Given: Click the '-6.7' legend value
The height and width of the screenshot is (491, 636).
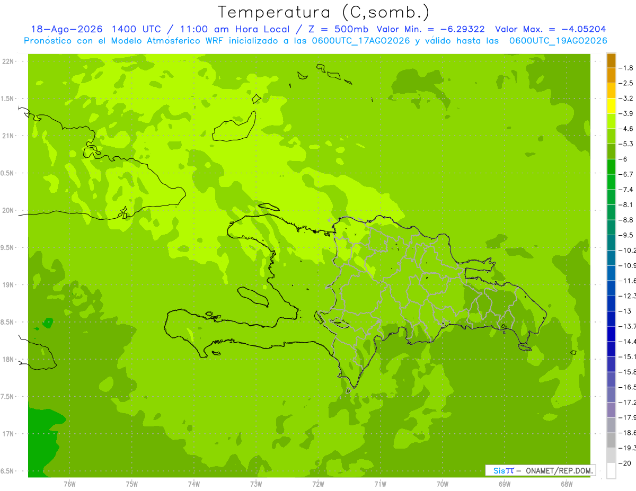Looking at the screenshot, I should point(626,174).
